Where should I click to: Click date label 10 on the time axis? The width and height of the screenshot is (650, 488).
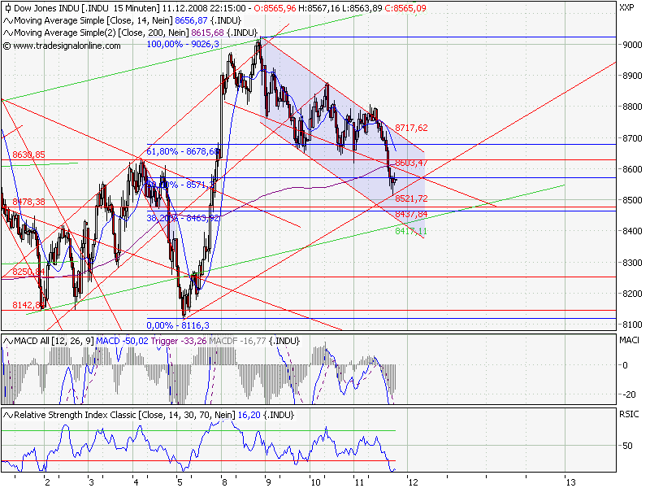click(316, 482)
